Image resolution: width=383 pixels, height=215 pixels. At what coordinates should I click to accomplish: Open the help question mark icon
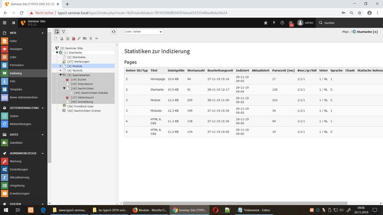point(282,22)
